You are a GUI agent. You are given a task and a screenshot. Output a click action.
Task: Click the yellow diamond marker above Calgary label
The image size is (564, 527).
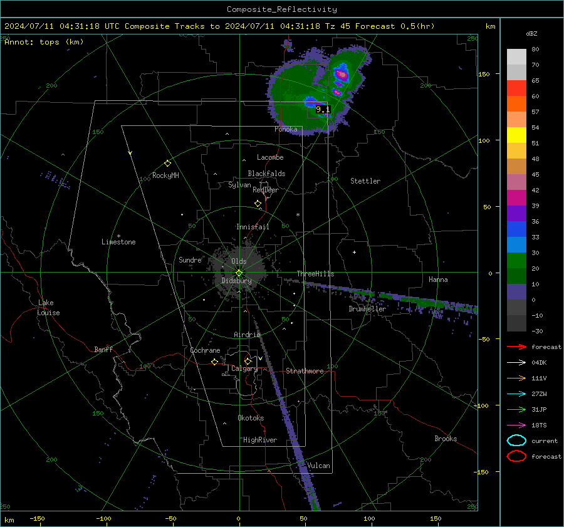coord(248,361)
